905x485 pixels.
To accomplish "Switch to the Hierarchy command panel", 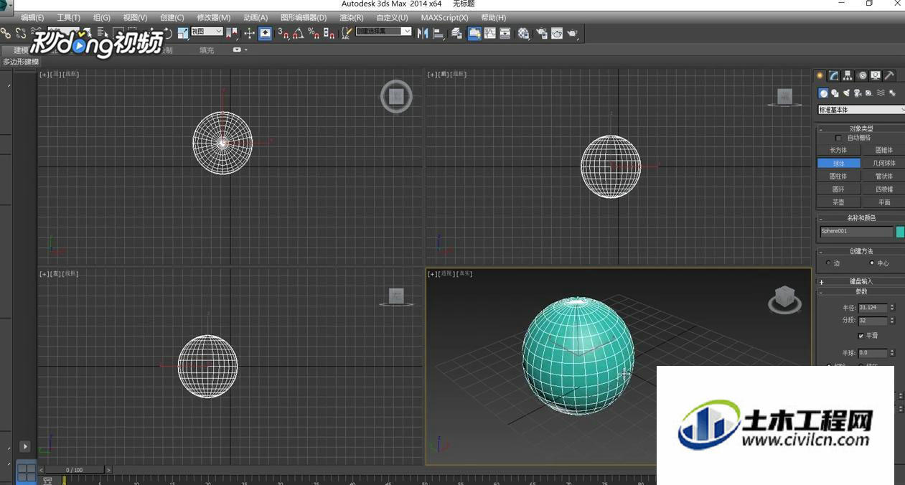I will pos(848,75).
